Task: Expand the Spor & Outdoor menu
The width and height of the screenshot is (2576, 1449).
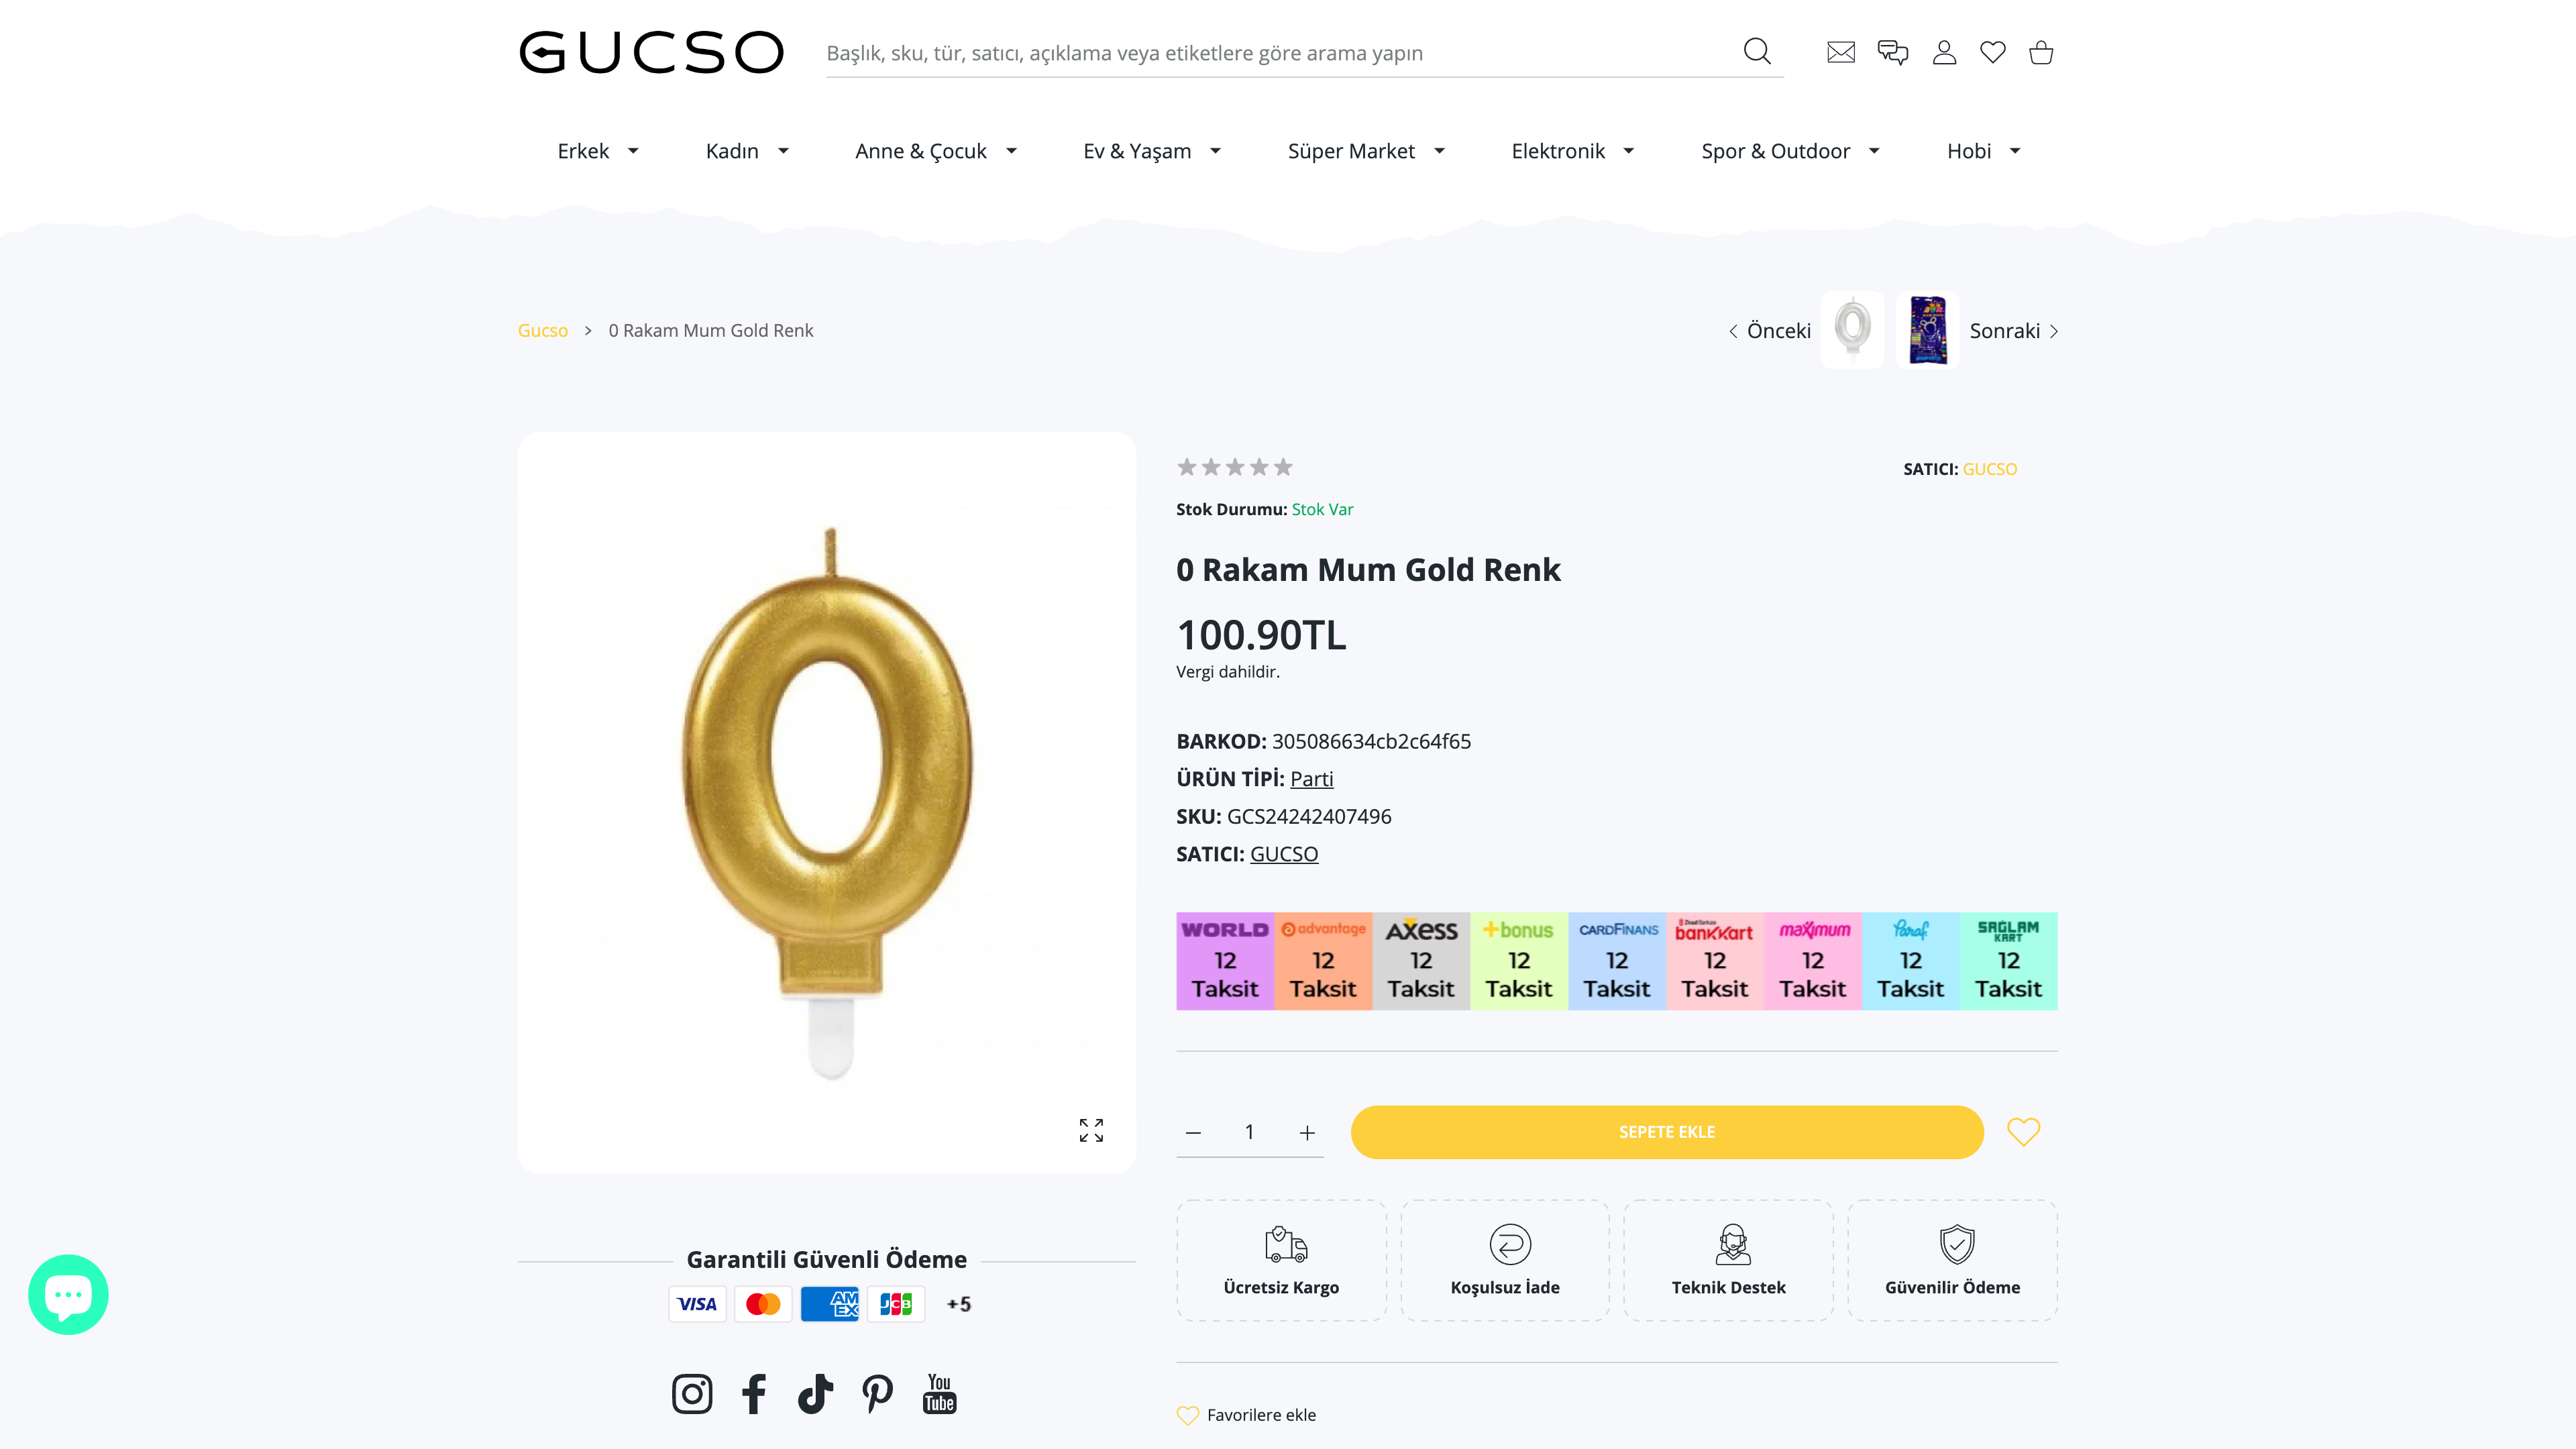Action: tap(1775, 151)
